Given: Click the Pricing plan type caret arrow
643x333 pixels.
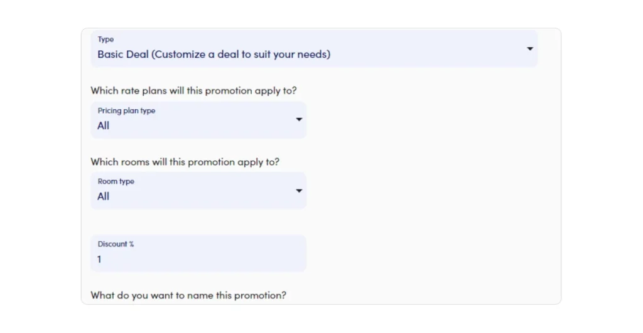Looking at the screenshot, I should coord(299,120).
